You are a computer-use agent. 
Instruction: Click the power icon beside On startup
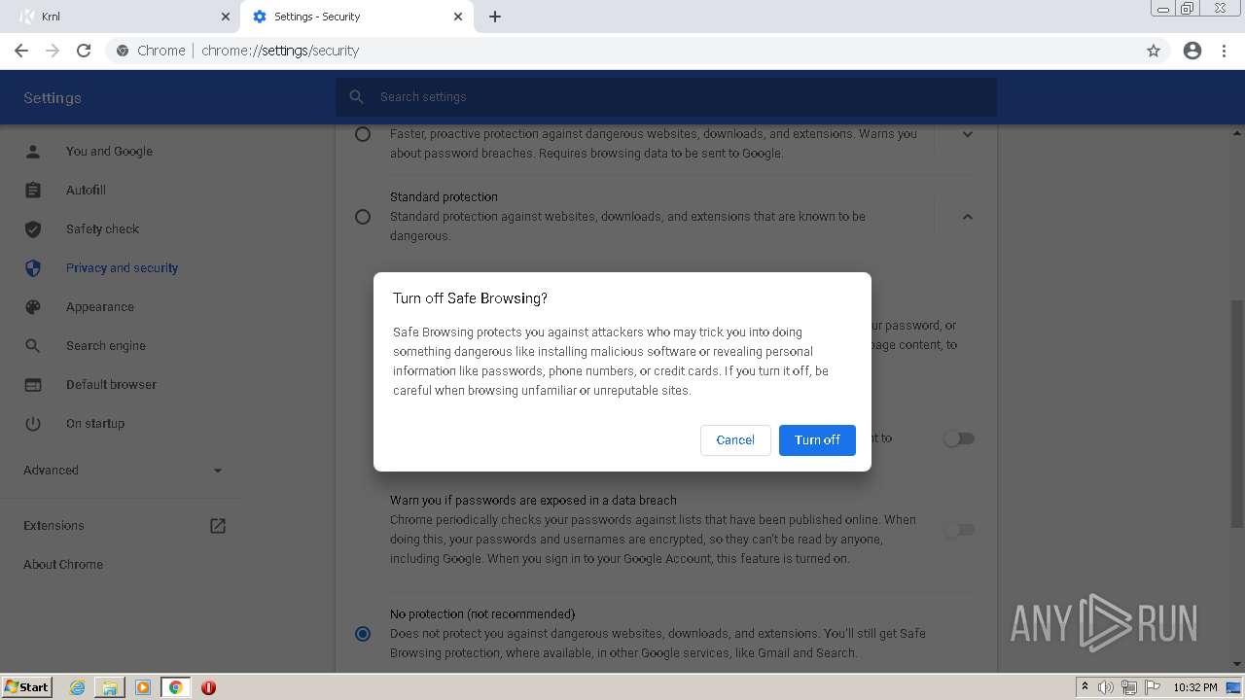33,423
